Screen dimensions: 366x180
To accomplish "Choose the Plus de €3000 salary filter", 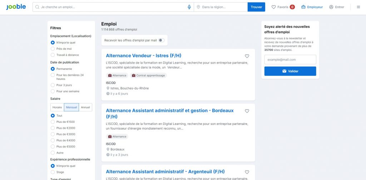I will coord(53,134).
